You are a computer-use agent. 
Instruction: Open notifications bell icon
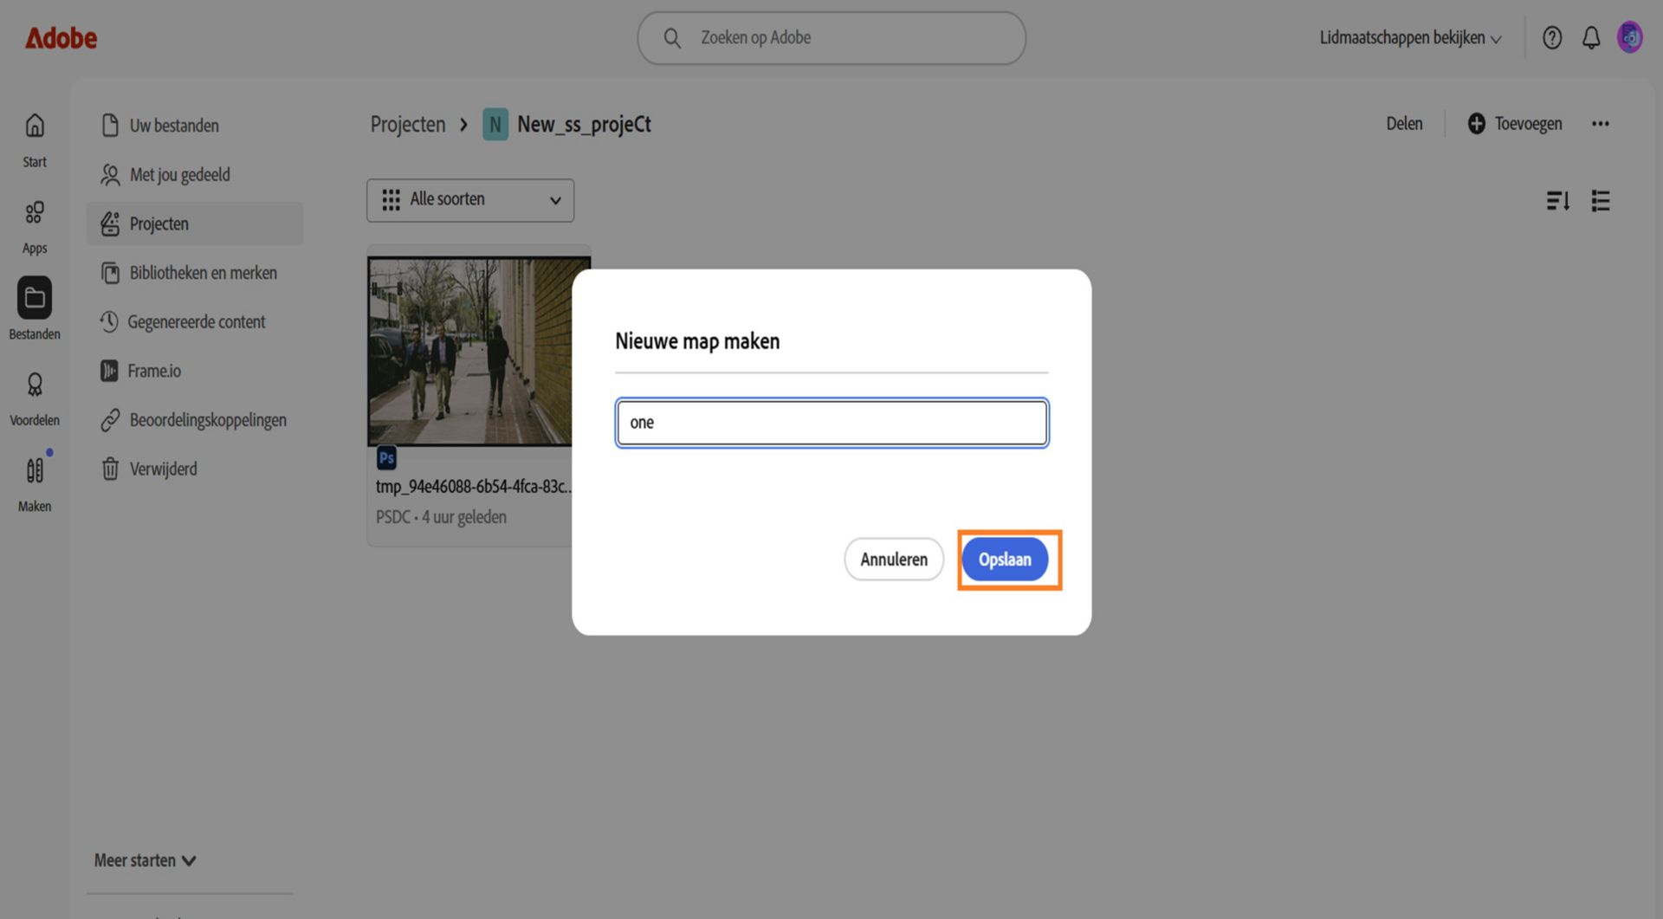click(x=1591, y=38)
